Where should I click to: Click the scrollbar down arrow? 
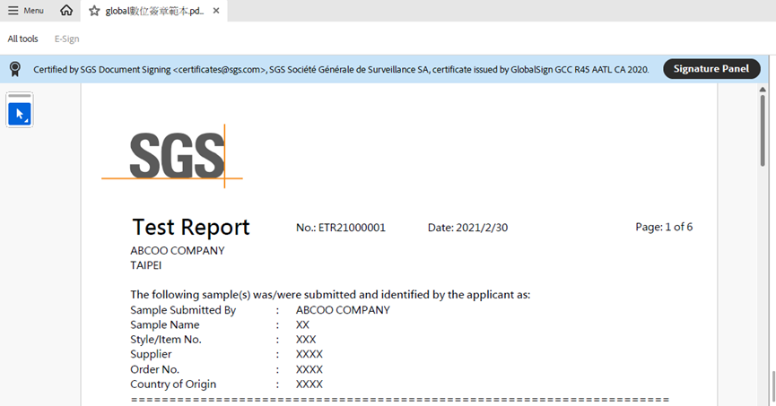pyautogui.click(x=763, y=399)
